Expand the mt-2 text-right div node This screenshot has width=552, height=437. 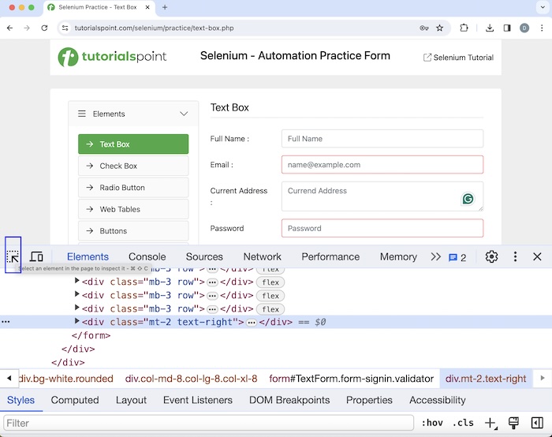click(77, 322)
